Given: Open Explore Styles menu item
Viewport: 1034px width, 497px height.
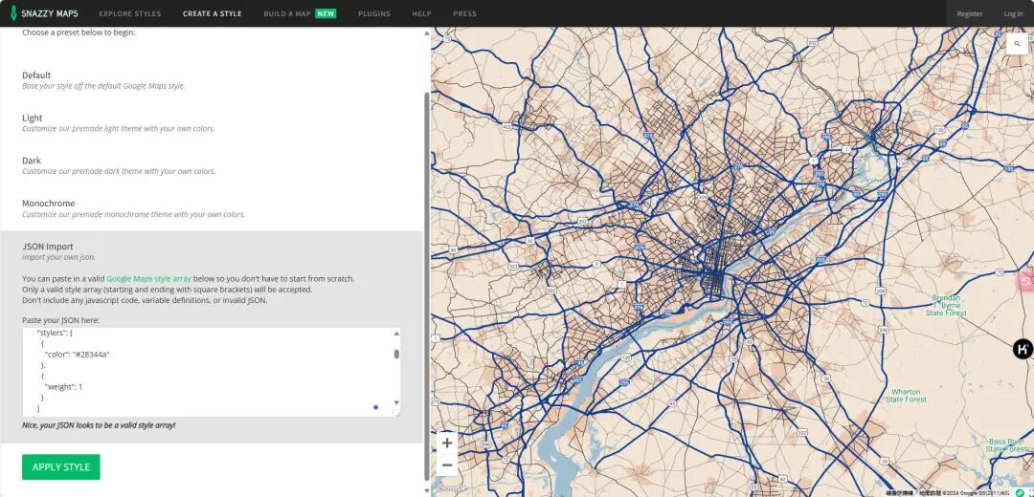Looking at the screenshot, I should coord(130,13).
